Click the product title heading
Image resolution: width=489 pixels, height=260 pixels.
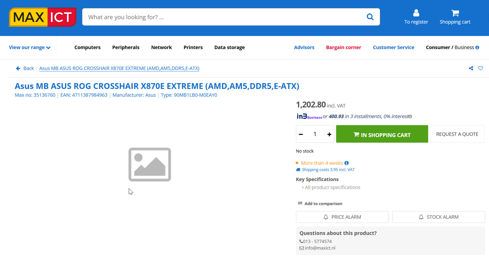pos(157,86)
